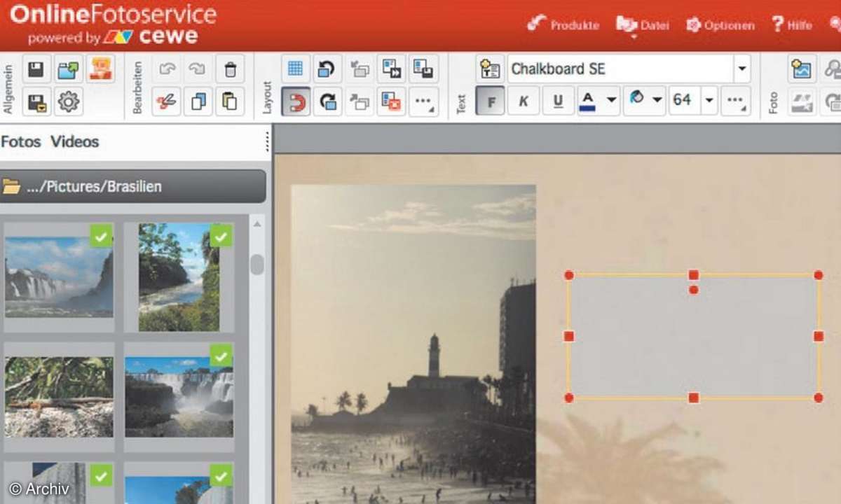This screenshot has height=504, width=841.
Task: Toggle the blue grid display
Action: click(x=296, y=69)
